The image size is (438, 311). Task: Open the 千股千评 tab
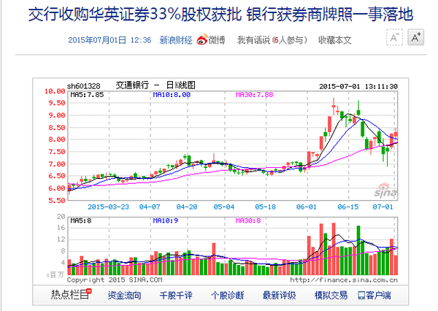(176, 295)
